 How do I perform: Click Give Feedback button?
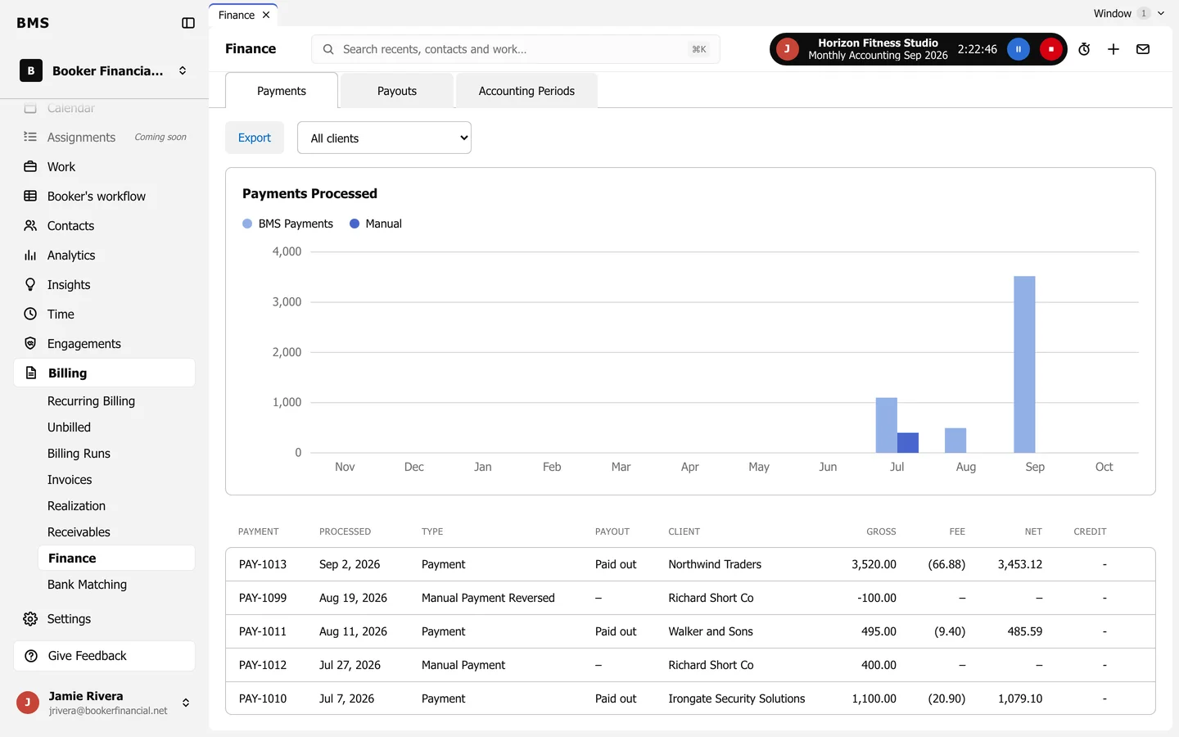point(105,656)
